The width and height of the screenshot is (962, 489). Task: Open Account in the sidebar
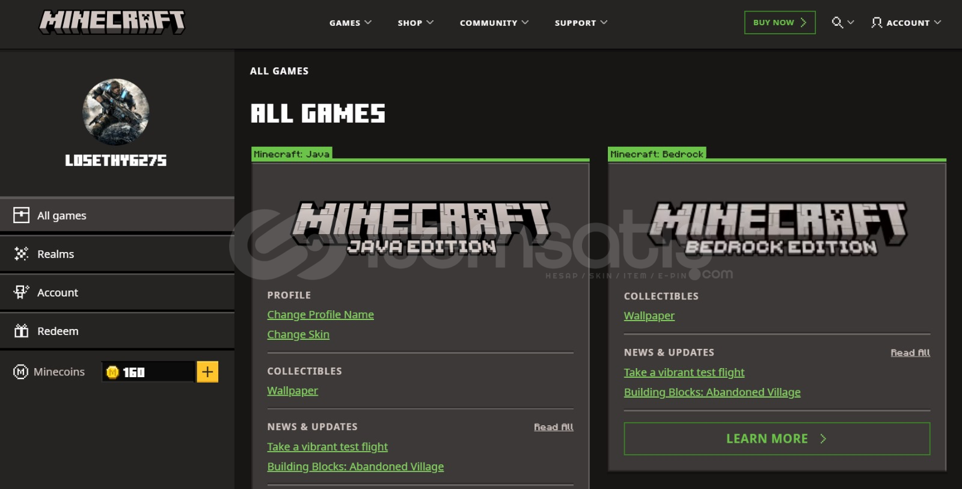(x=117, y=292)
